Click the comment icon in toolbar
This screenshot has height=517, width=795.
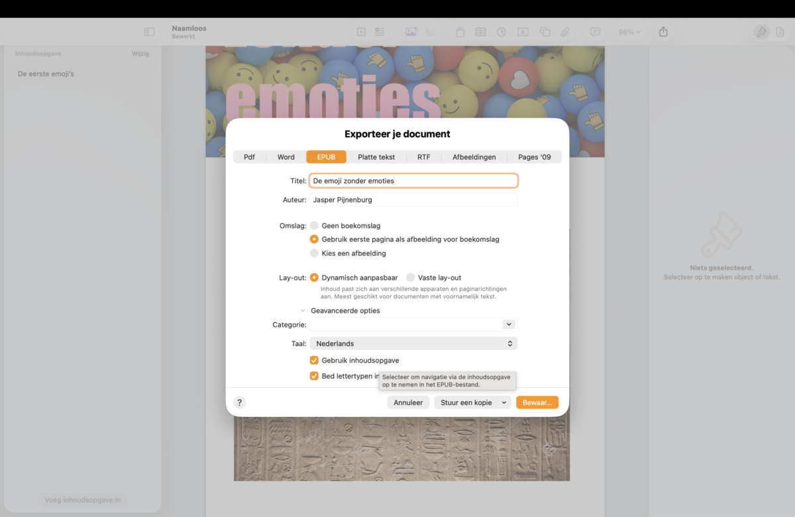coord(595,32)
